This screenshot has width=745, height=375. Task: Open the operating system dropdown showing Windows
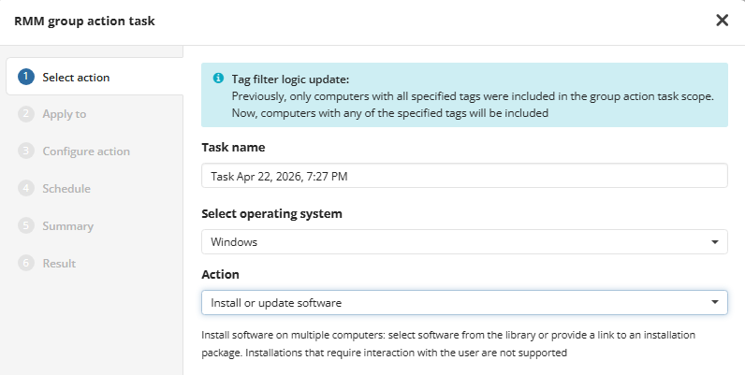coord(464,241)
